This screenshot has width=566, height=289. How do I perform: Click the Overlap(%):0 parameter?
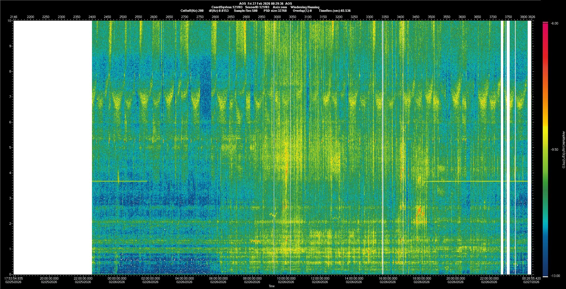pos(302,11)
